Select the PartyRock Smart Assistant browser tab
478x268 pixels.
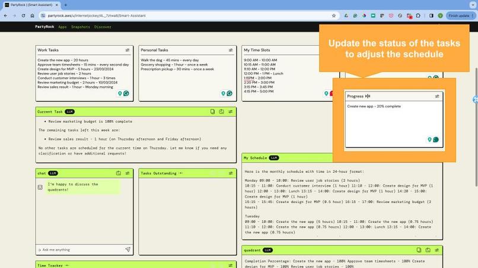pos(30,5)
